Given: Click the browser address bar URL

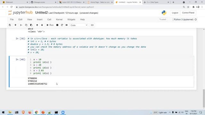Looking at the screenshot, I should [56, 7].
